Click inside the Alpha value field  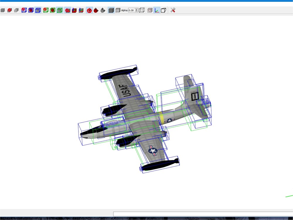pos(132,10)
